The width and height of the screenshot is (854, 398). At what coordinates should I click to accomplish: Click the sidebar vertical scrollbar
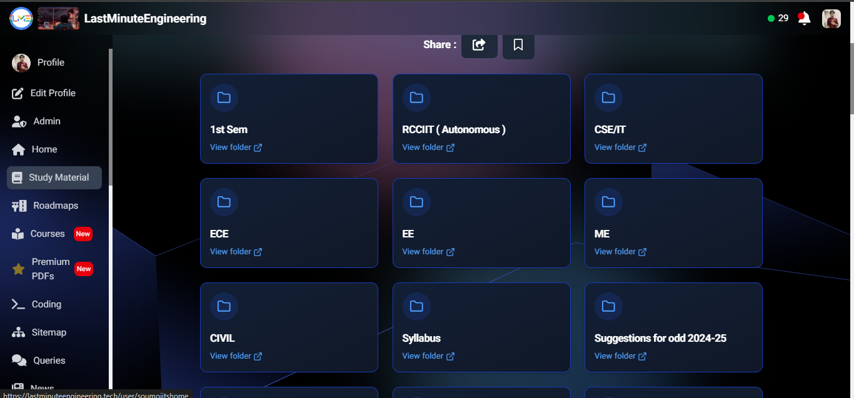(111, 119)
